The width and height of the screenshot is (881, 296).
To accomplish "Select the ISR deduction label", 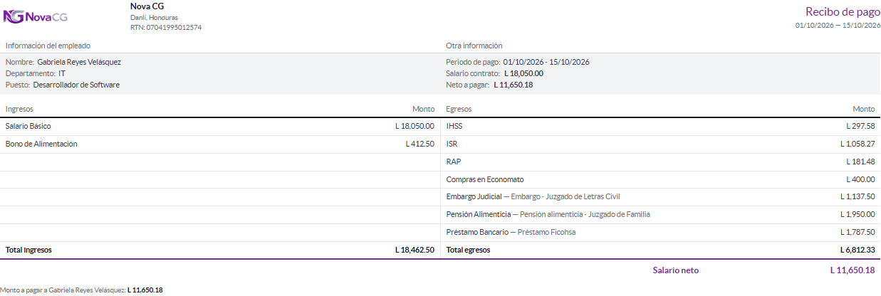I will 452,144.
